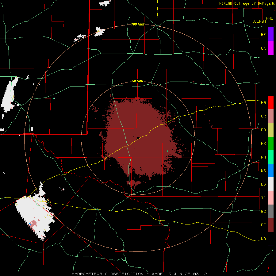Click the RF legend label
This screenshot has height=276, width=276.
(263, 34)
